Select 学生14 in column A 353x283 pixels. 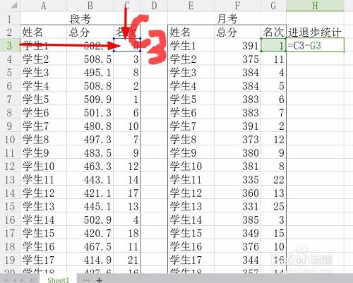click(44, 219)
